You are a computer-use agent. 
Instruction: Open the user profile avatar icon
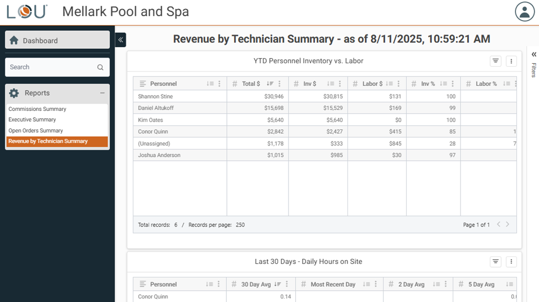point(525,12)
